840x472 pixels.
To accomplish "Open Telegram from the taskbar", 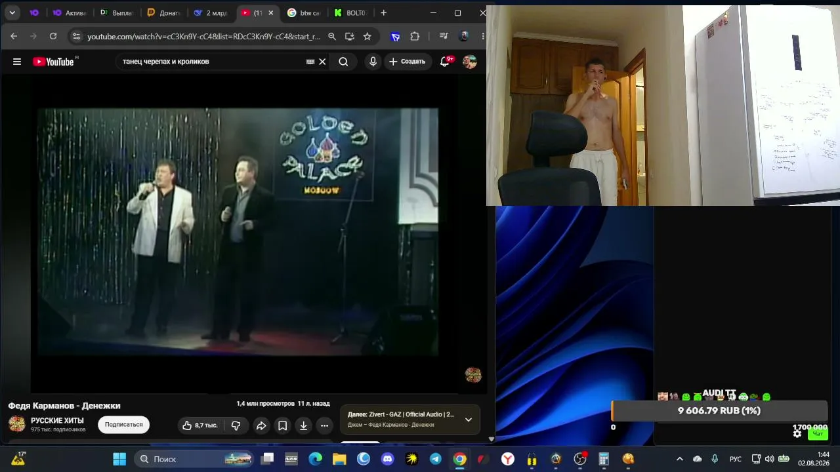I will pyautogui.click(x=436, y=459).
